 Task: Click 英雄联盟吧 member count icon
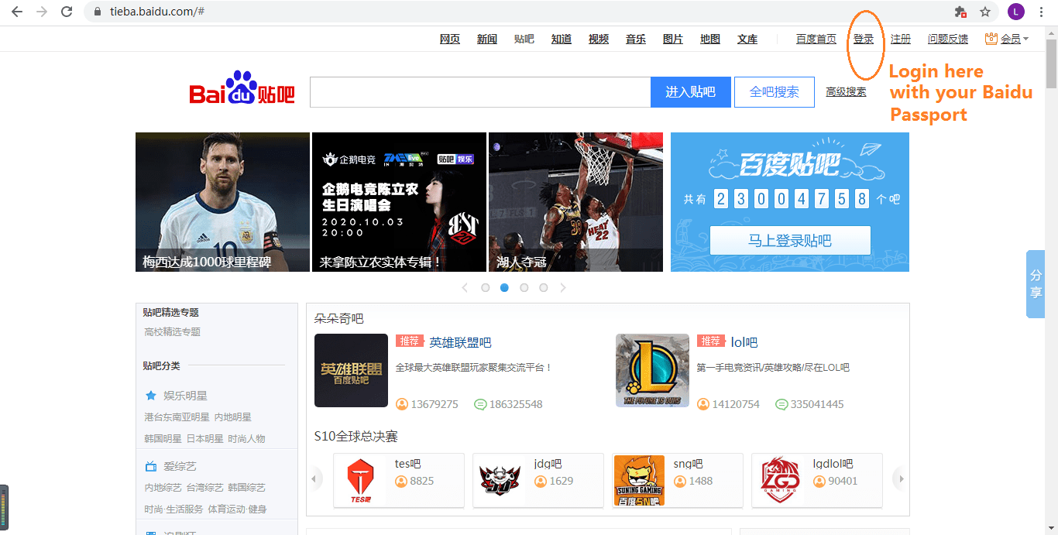point(402,404)
